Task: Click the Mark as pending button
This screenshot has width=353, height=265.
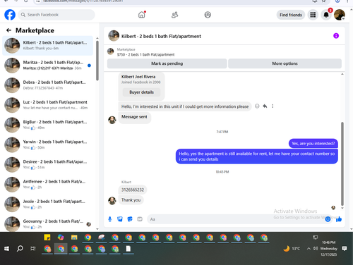Action: pos(167,63)
